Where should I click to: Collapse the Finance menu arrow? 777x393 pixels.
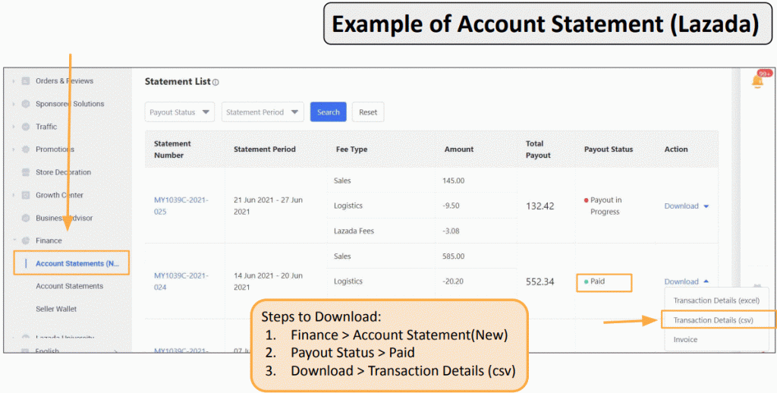pyautogui.click(x=14, y=241)
